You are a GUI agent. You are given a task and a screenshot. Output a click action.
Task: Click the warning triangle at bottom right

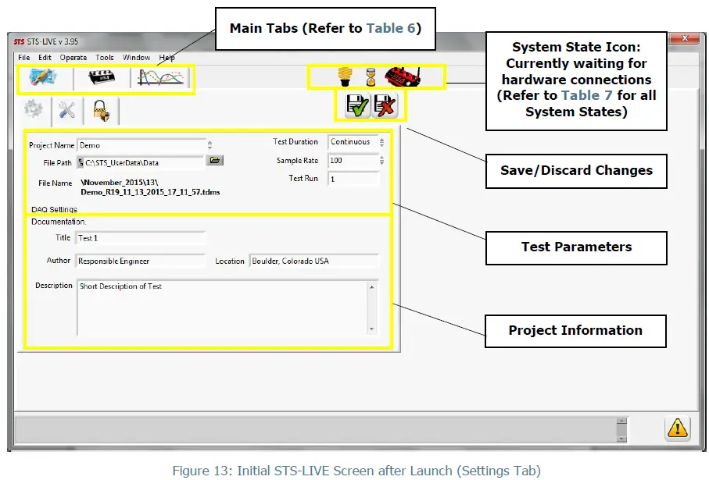677,428
